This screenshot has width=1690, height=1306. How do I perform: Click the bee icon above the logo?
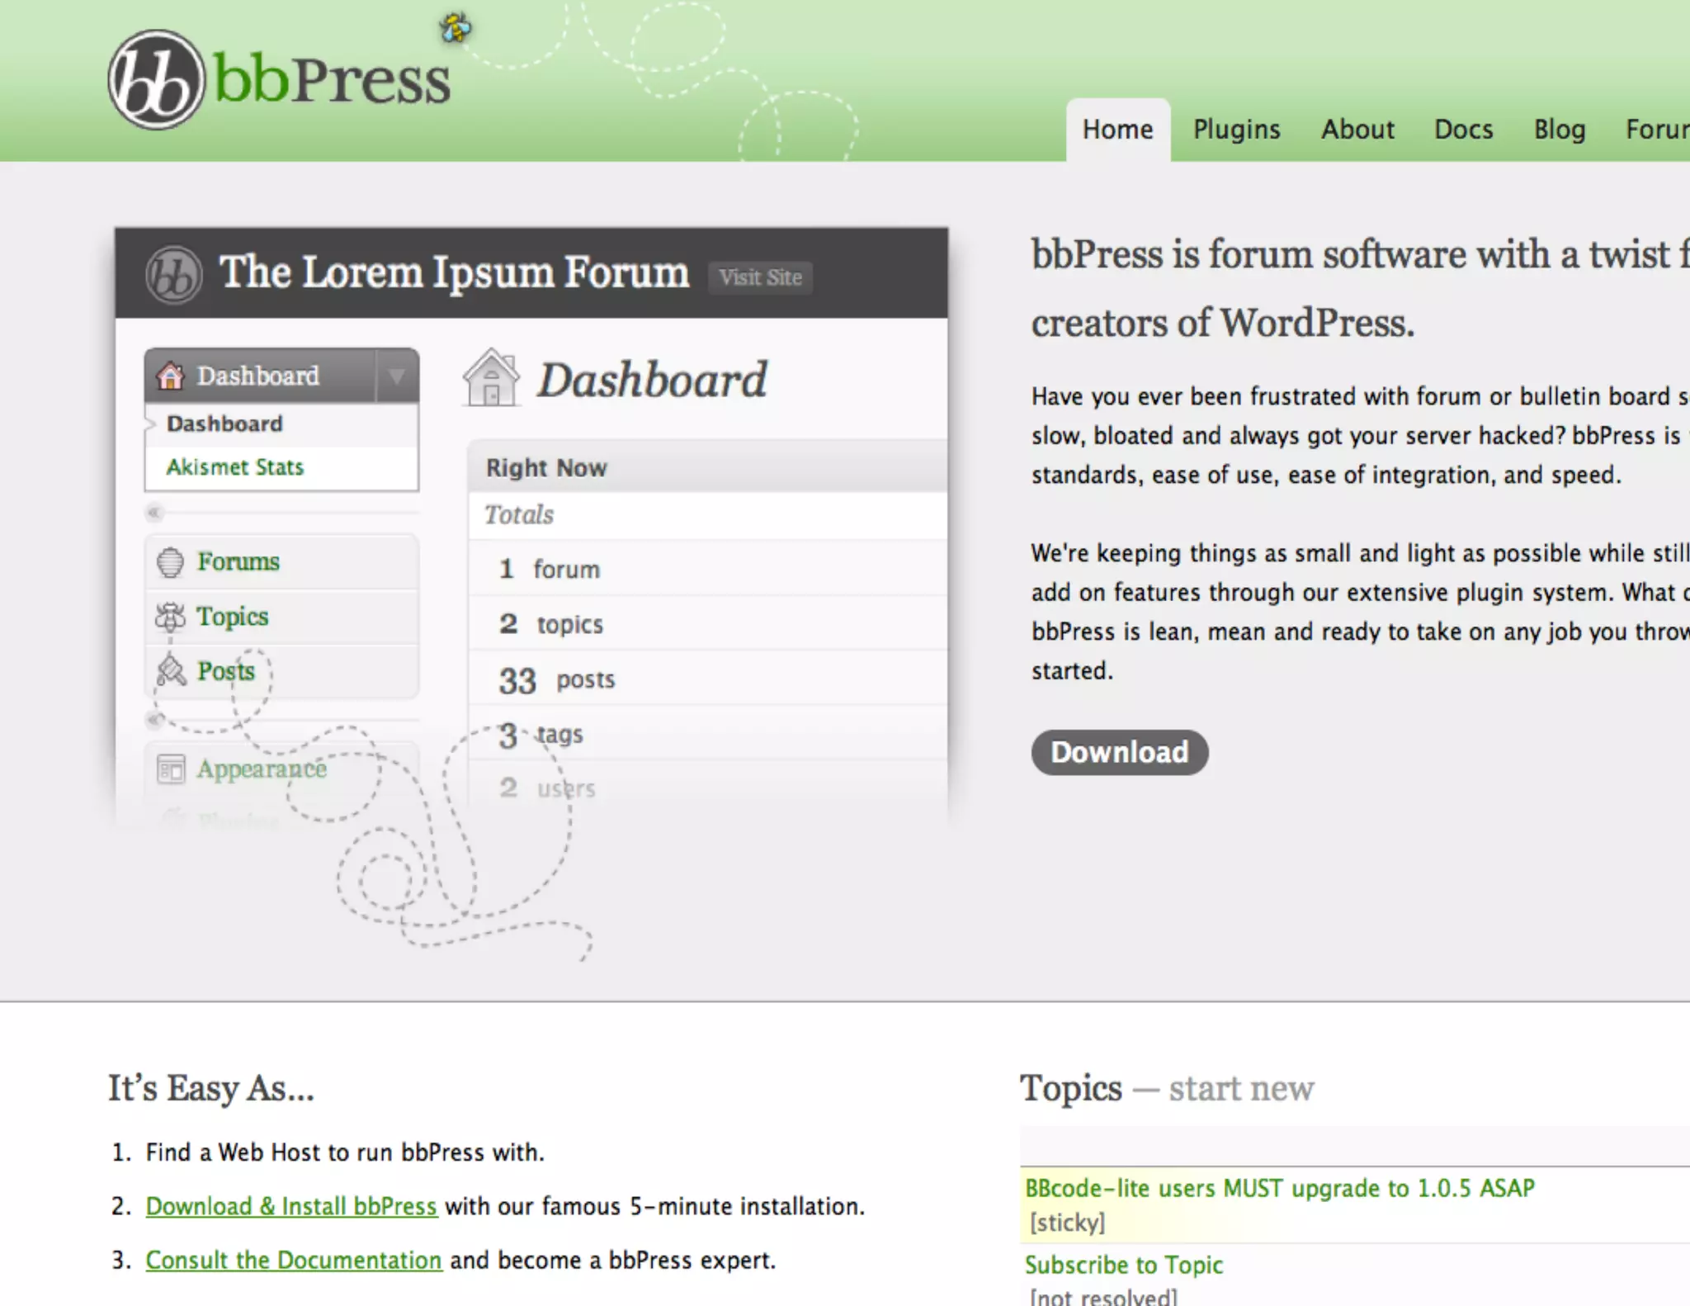point(455,28)
